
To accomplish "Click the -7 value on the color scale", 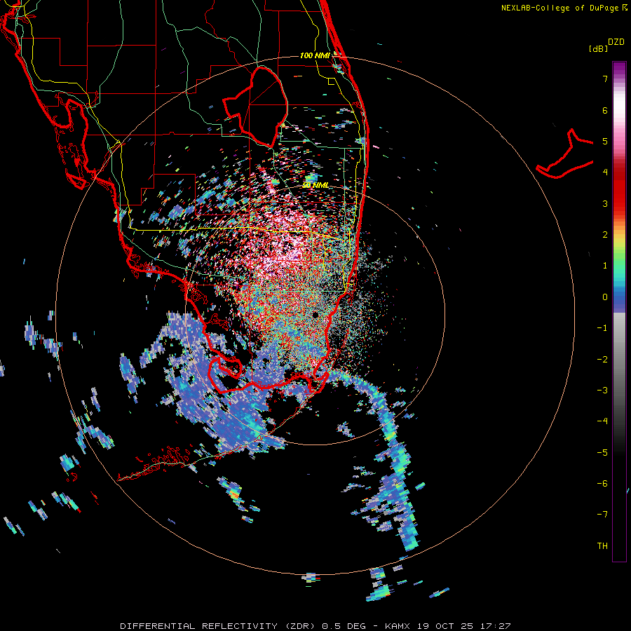I will tap(602, 515).
